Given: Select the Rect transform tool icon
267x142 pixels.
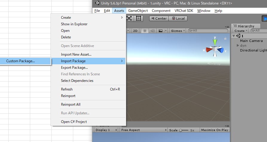Looking at the screenshot, I should [x=138, y=18].
